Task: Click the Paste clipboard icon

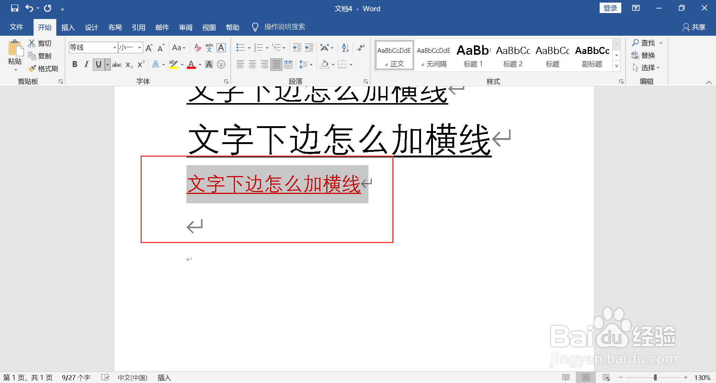Action: (15, 49)
